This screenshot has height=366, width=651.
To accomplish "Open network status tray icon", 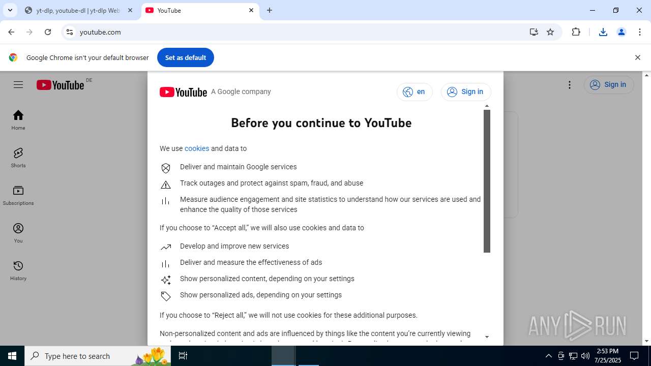I will click(573, 356).
